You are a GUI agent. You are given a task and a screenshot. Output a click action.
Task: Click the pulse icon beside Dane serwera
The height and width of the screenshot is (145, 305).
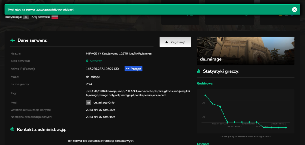(x=13, y=40)
